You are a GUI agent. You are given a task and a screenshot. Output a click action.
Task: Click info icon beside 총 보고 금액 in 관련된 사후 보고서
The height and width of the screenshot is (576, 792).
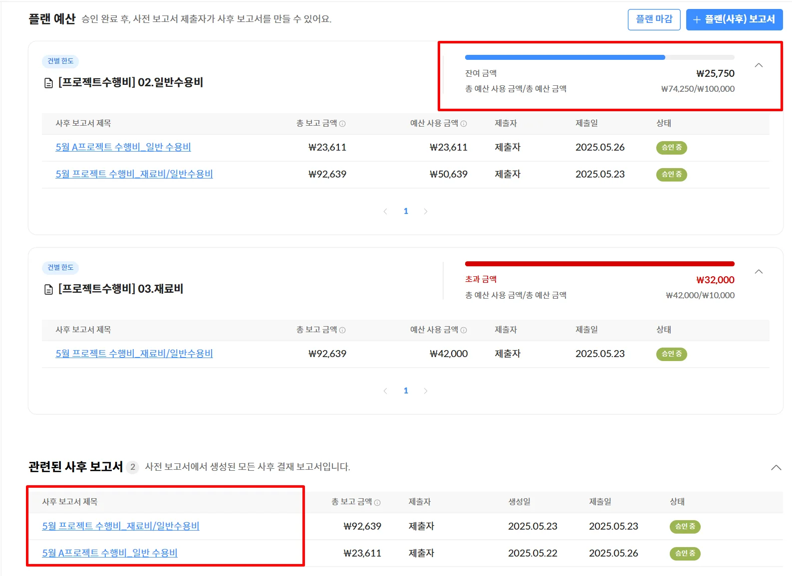tap(377, 503)
